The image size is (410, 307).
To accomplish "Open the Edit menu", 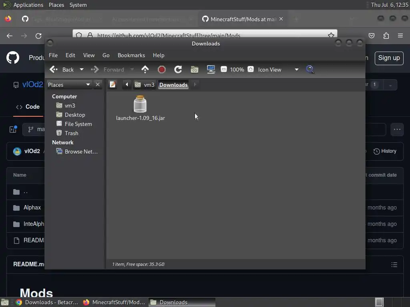I will tap(70, 55).
